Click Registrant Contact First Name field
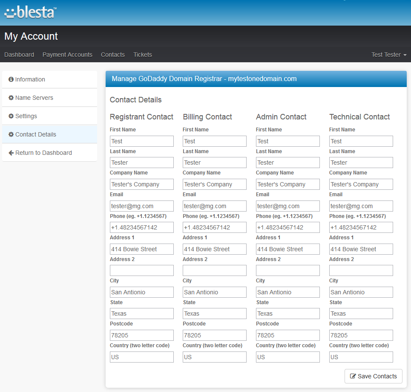Screen dimensions: 411x392 click(x=142, y=141)
